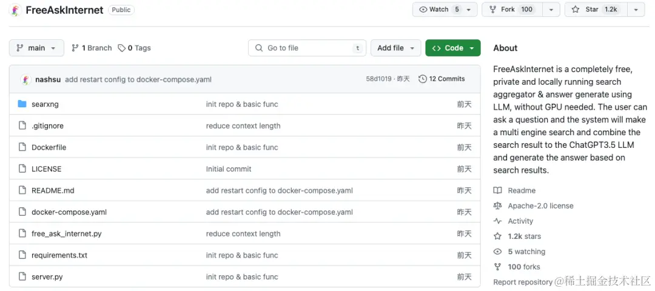Click the nashsu author avatar
Screen dimensions: 655x291
coord(26,79)
